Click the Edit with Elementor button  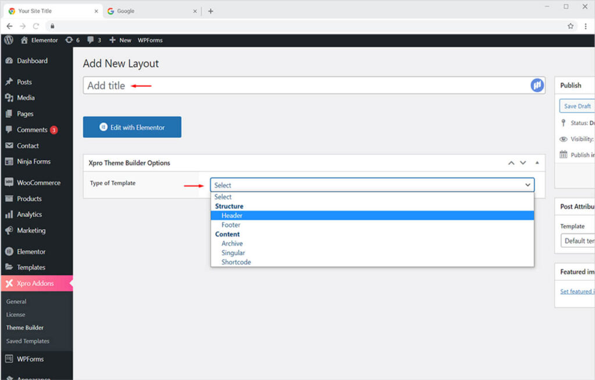pos(132,127)
